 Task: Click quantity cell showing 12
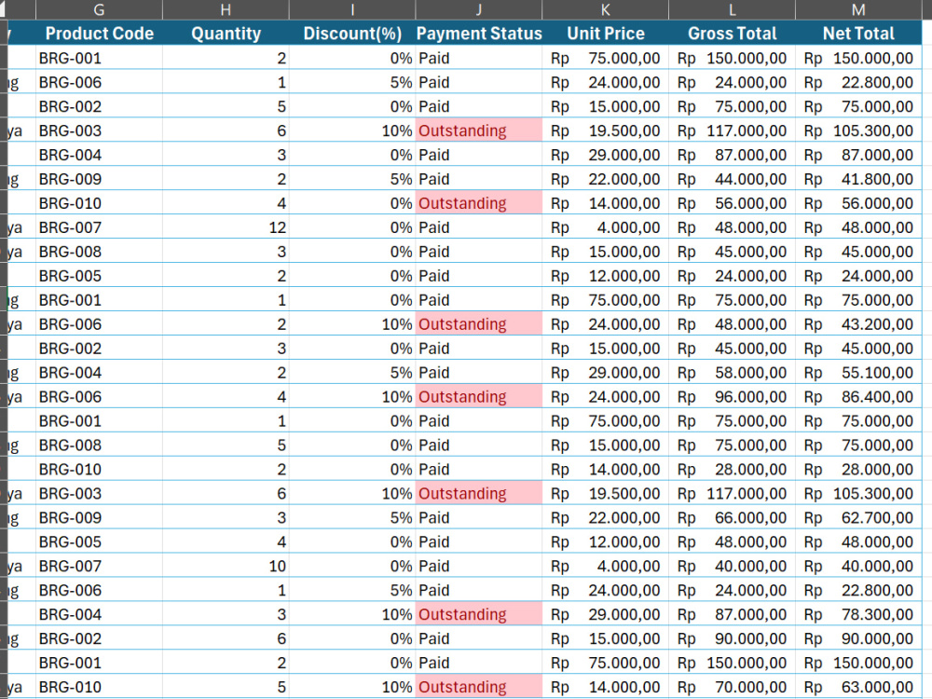coord(226,227)
